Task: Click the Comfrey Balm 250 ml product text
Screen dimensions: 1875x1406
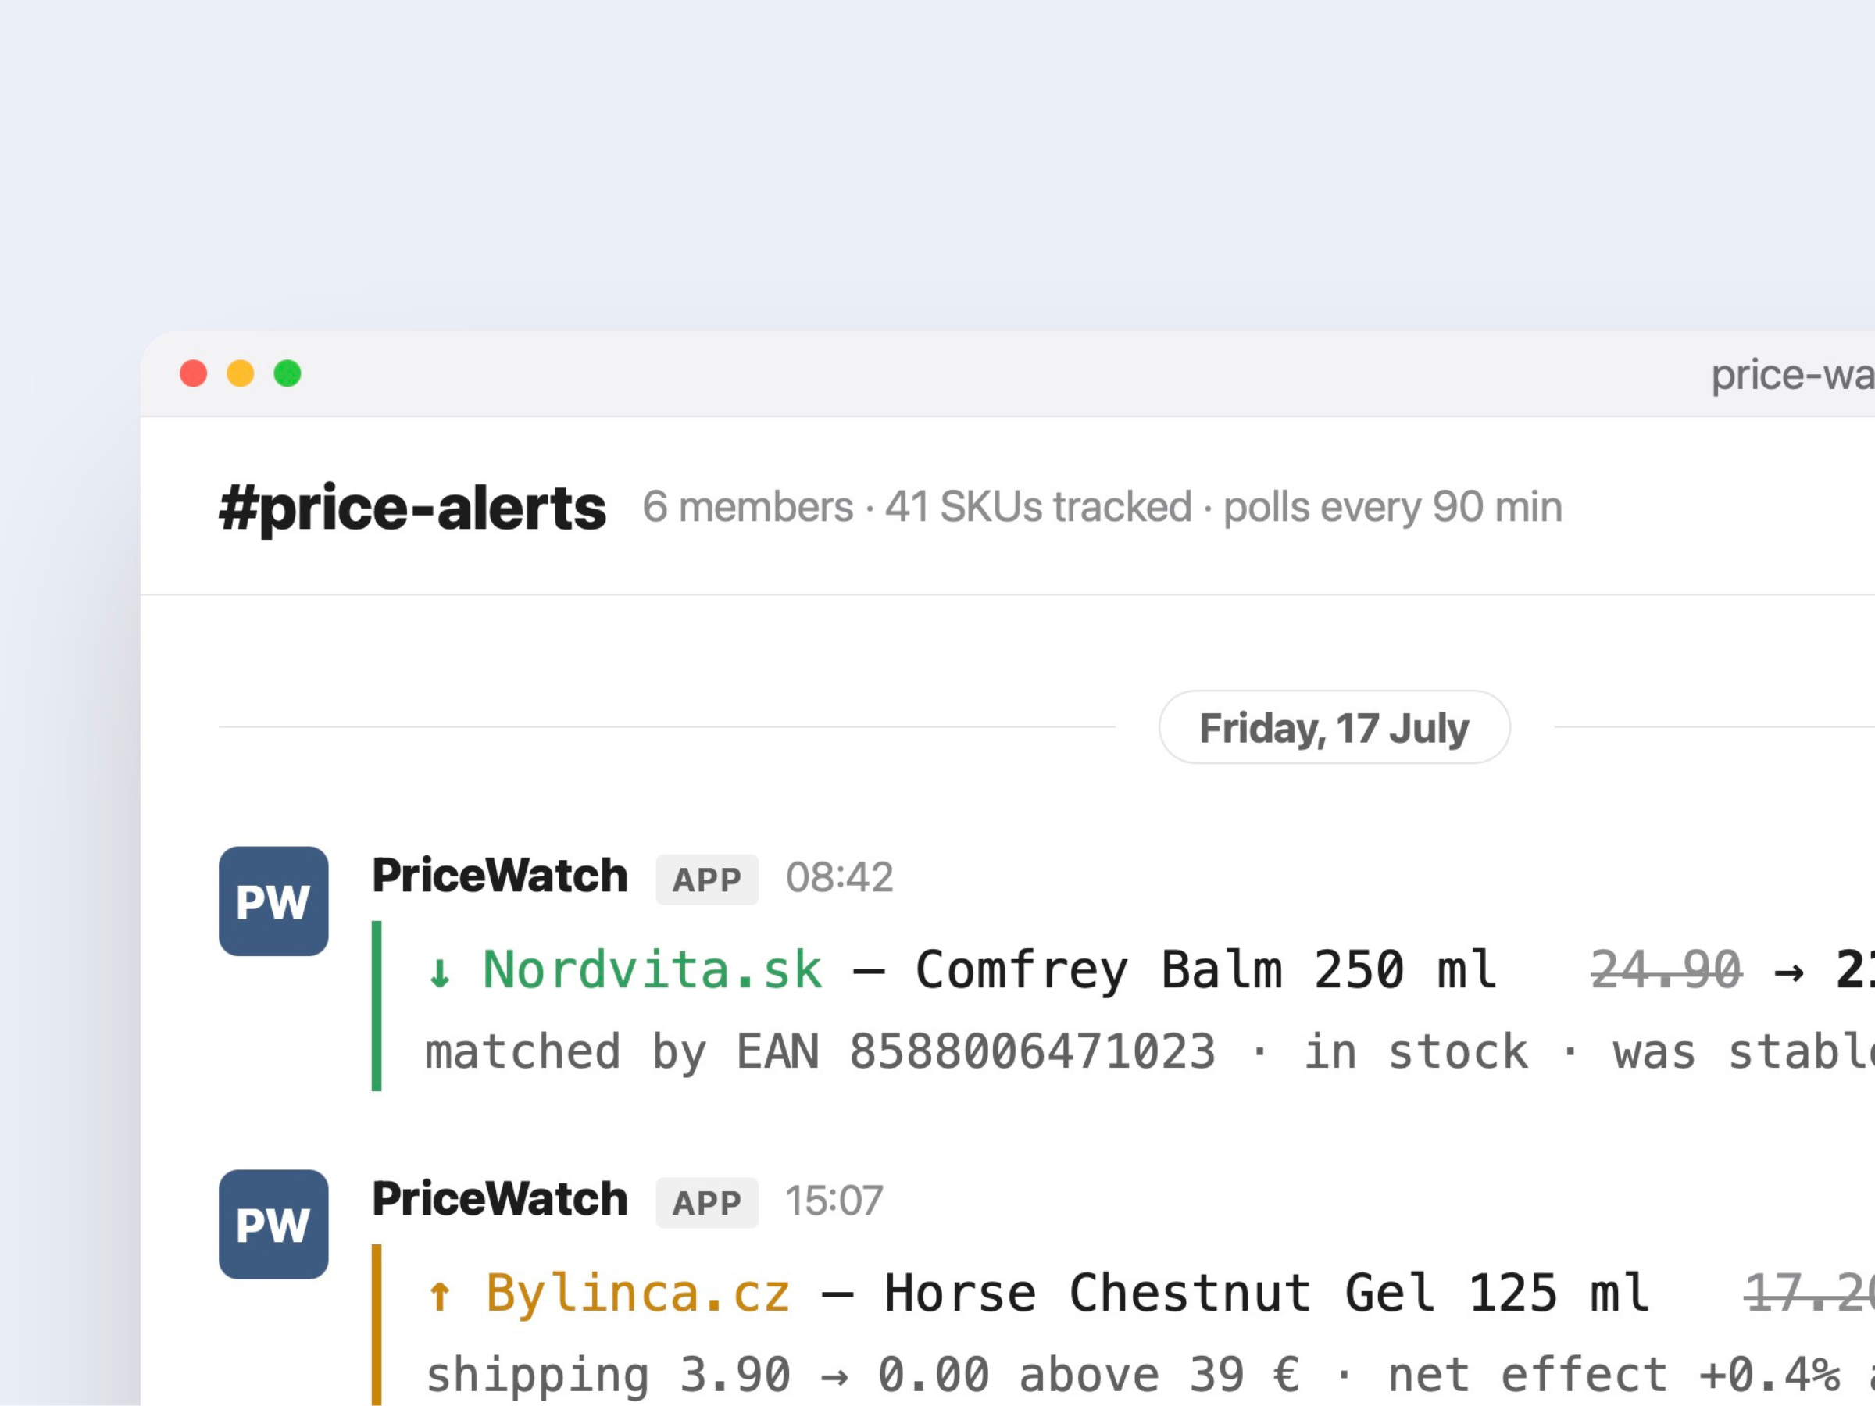Action: [1206, 969]
